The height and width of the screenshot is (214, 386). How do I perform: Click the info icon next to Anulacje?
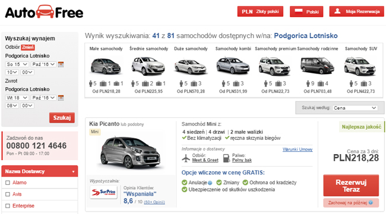point(210,183)
